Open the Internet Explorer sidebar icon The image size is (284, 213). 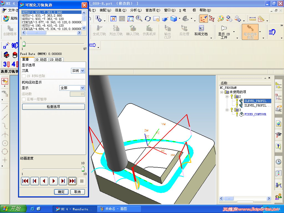(x=278, y=124)
